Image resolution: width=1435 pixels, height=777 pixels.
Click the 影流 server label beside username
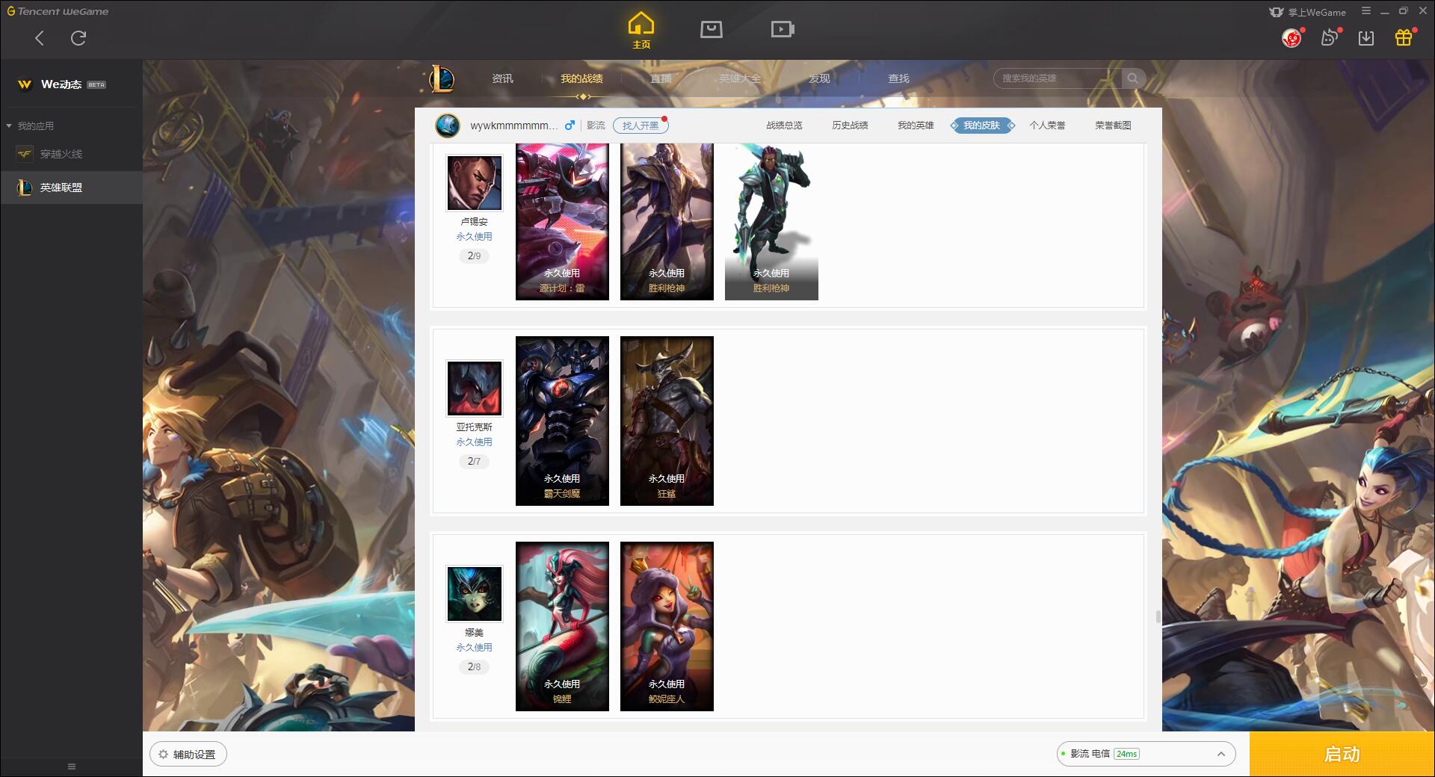(x=596, y=126)
